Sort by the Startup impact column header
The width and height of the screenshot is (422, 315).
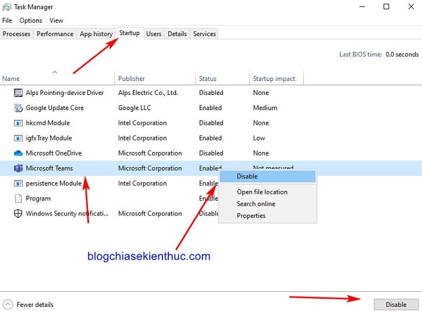point(276,79)
